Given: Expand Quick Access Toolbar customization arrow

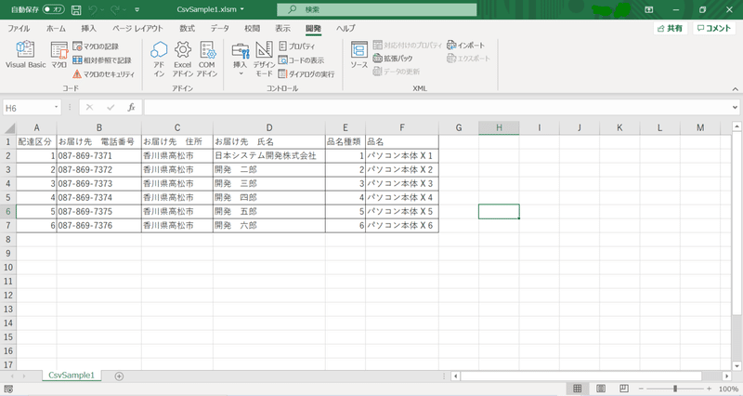Looking at the screenshot, I should coord(137,9).
